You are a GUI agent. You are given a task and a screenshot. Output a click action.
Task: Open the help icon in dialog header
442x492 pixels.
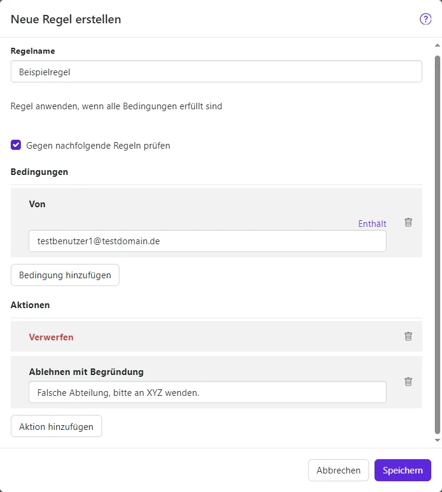coord(425,19)
